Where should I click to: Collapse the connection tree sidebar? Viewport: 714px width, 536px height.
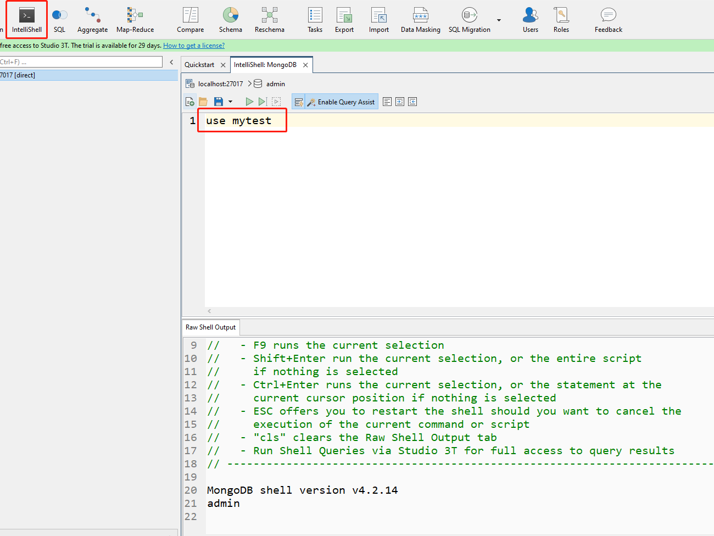coord(171,62)
